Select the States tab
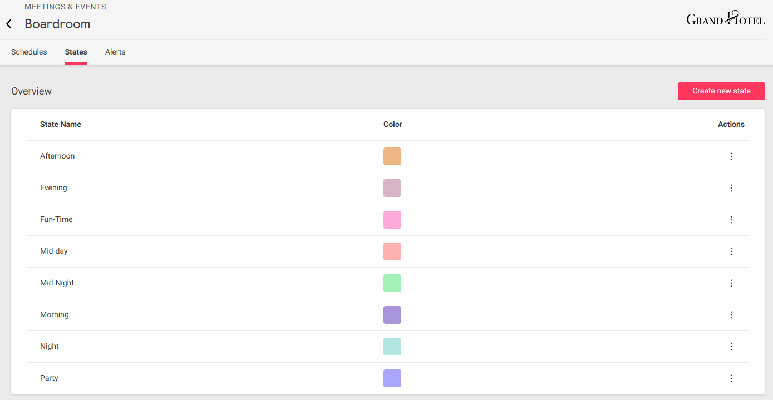773x400 pixels. (76, 52)
